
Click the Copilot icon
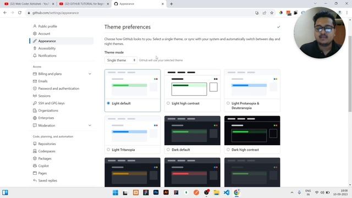35,166
